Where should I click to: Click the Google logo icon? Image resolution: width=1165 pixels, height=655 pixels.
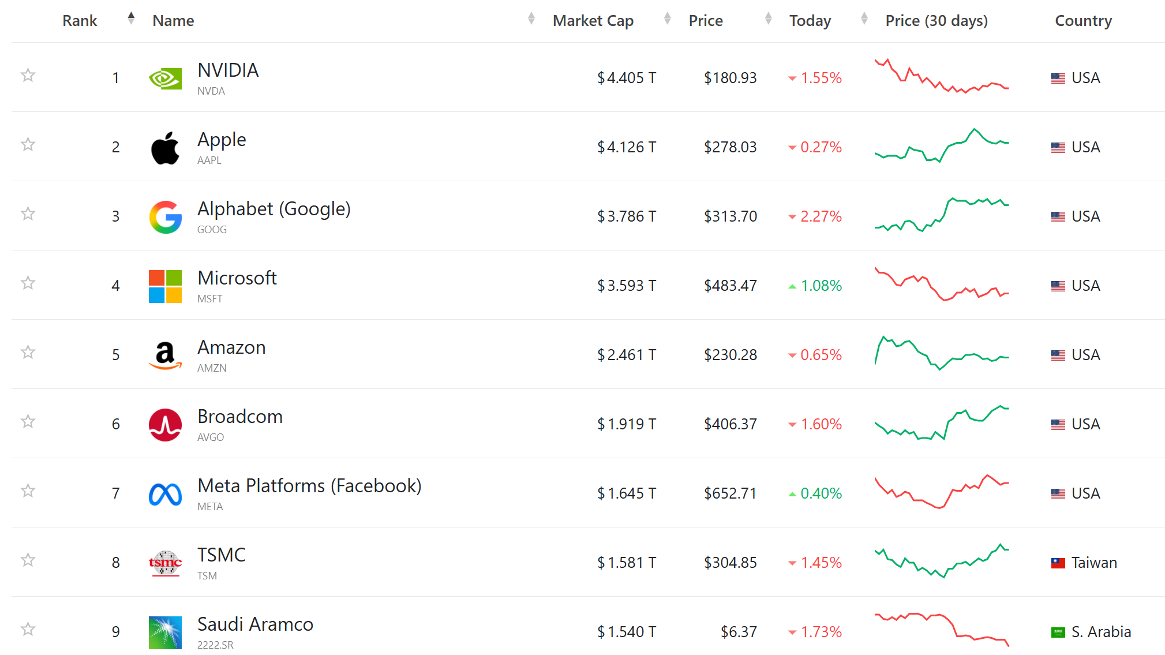tap(165, 217)
